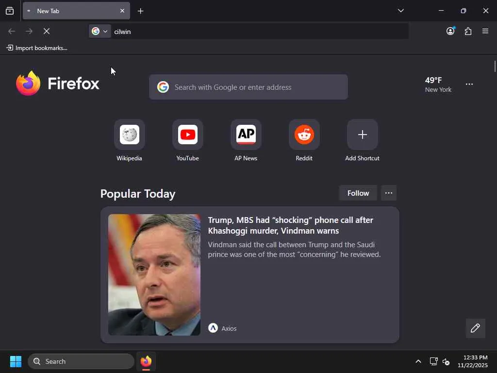497x373 pixels.
Task: Open the Trump MBS phone call headline
Action: [x=290, y=225]
